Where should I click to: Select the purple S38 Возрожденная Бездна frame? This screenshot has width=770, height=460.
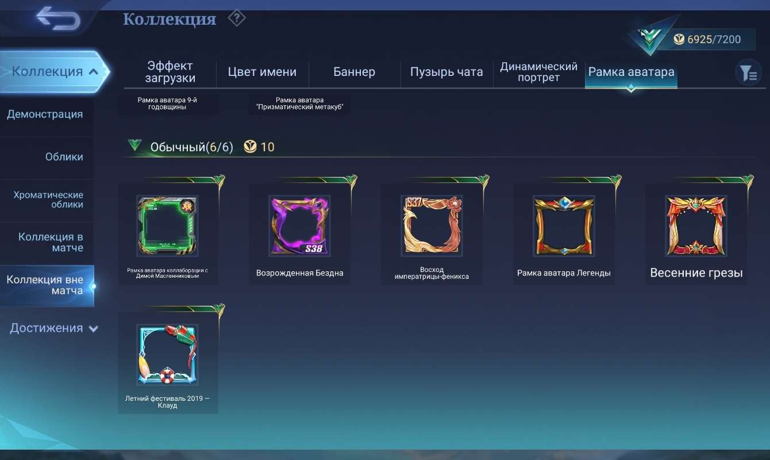coord(299,233)
